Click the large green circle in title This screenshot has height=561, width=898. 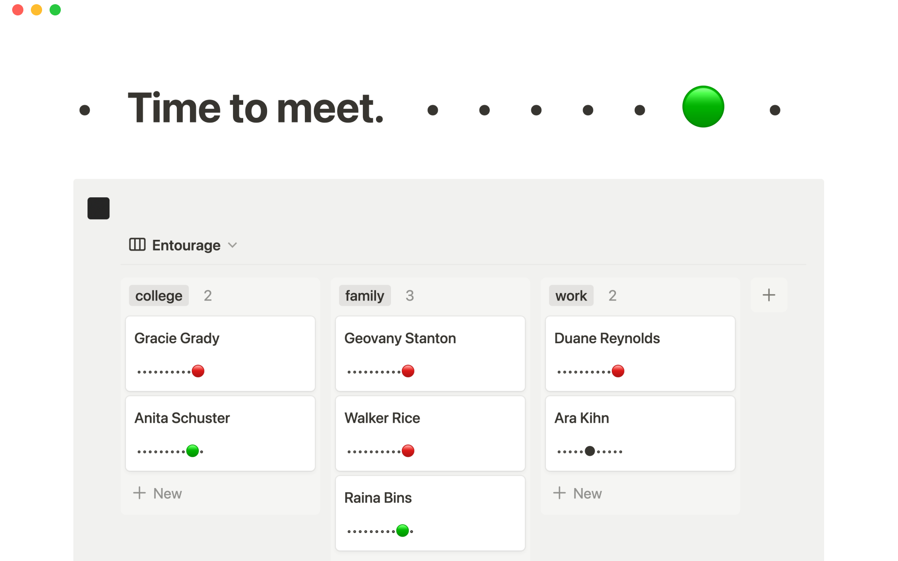[703, 107]
